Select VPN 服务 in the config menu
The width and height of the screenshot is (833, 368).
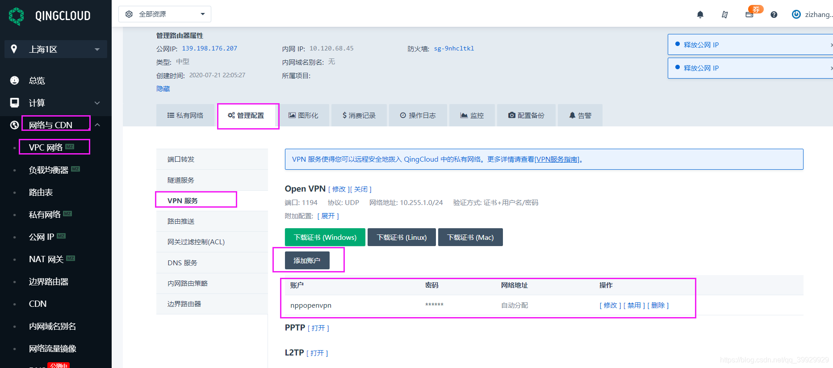pyautogui.click(x=212, y=201)
